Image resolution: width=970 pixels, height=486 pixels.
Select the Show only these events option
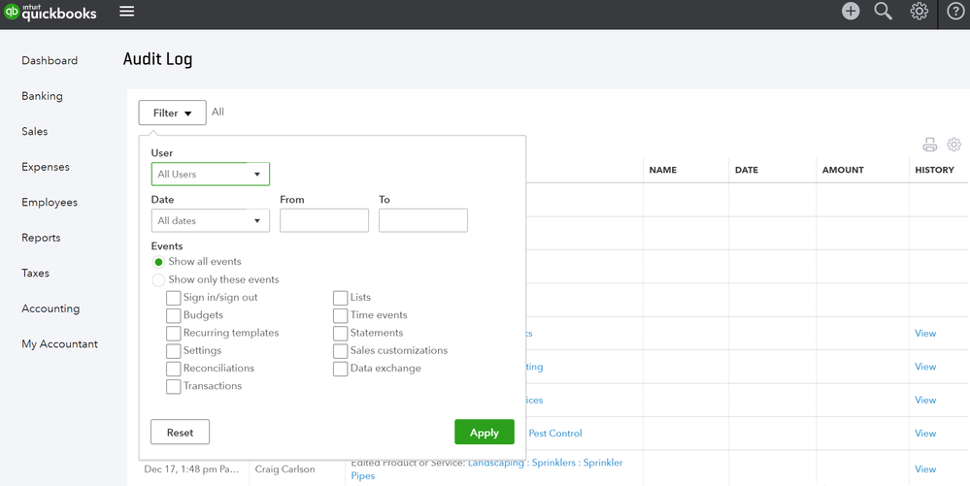pyautogui.click(x=159, y=279)
